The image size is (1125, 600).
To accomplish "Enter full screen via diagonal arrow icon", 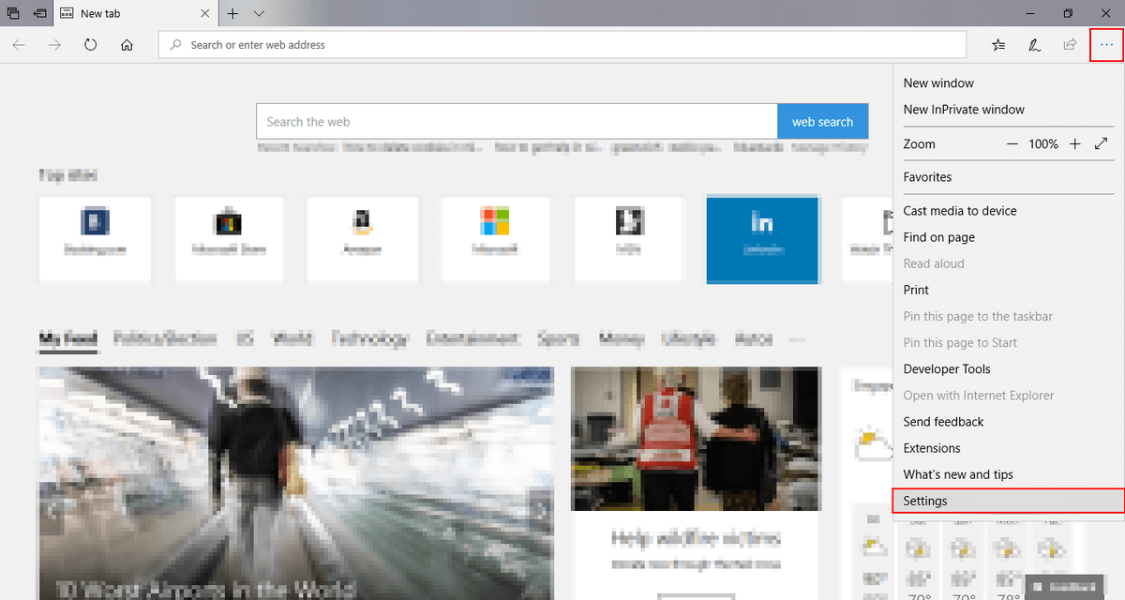I will 1102,143.
